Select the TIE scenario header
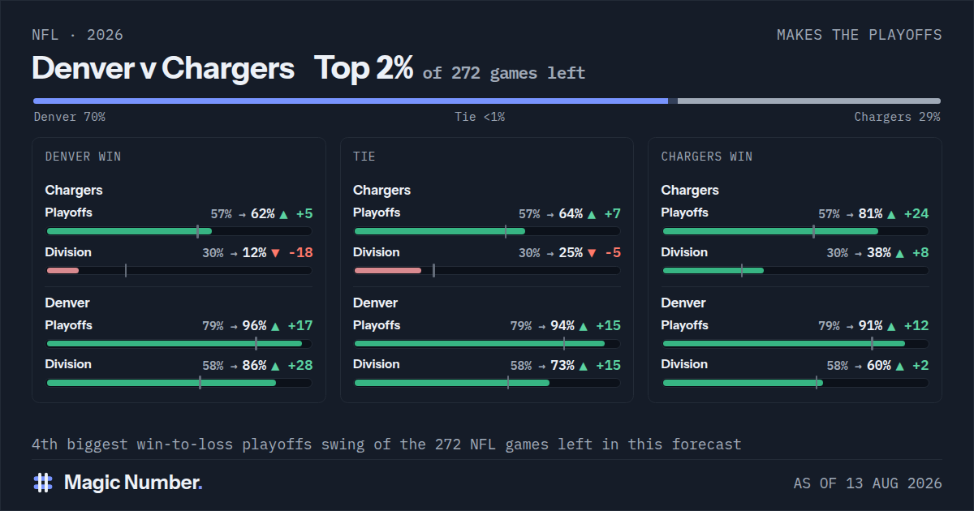 coord(364,157)
